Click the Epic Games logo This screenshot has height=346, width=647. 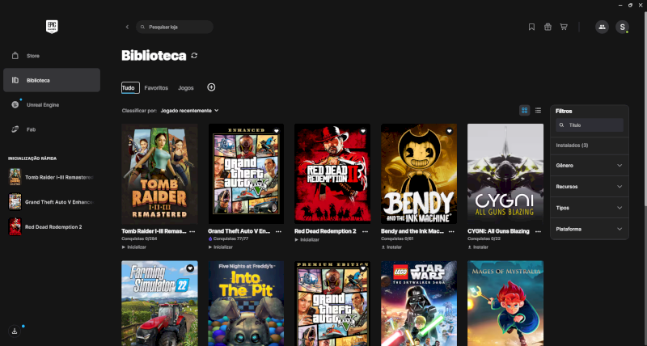coord(52,27)
